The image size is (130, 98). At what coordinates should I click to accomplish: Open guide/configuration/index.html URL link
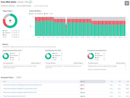[x=19, y=92]
